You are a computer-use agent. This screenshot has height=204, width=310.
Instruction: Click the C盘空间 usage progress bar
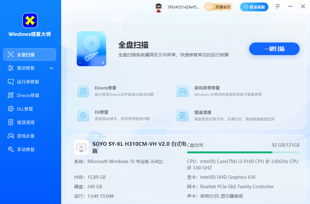243,152
